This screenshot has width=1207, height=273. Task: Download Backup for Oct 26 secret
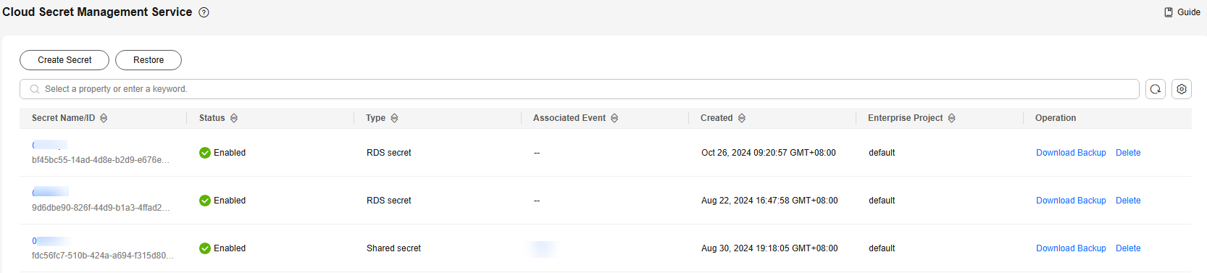tap(1071, 153)
